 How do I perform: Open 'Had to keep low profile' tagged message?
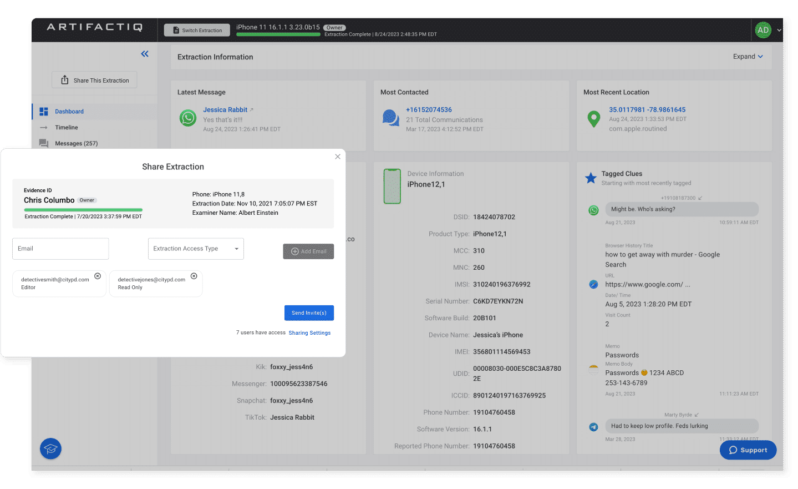pos(682,426)
